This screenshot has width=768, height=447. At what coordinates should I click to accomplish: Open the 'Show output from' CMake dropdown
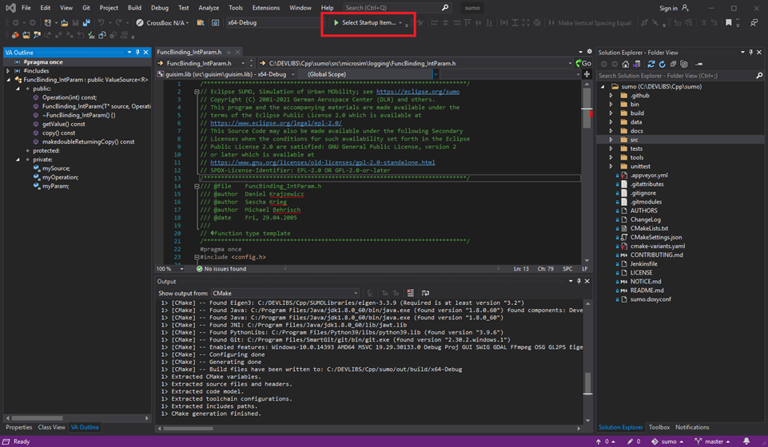tap(285, 293)
